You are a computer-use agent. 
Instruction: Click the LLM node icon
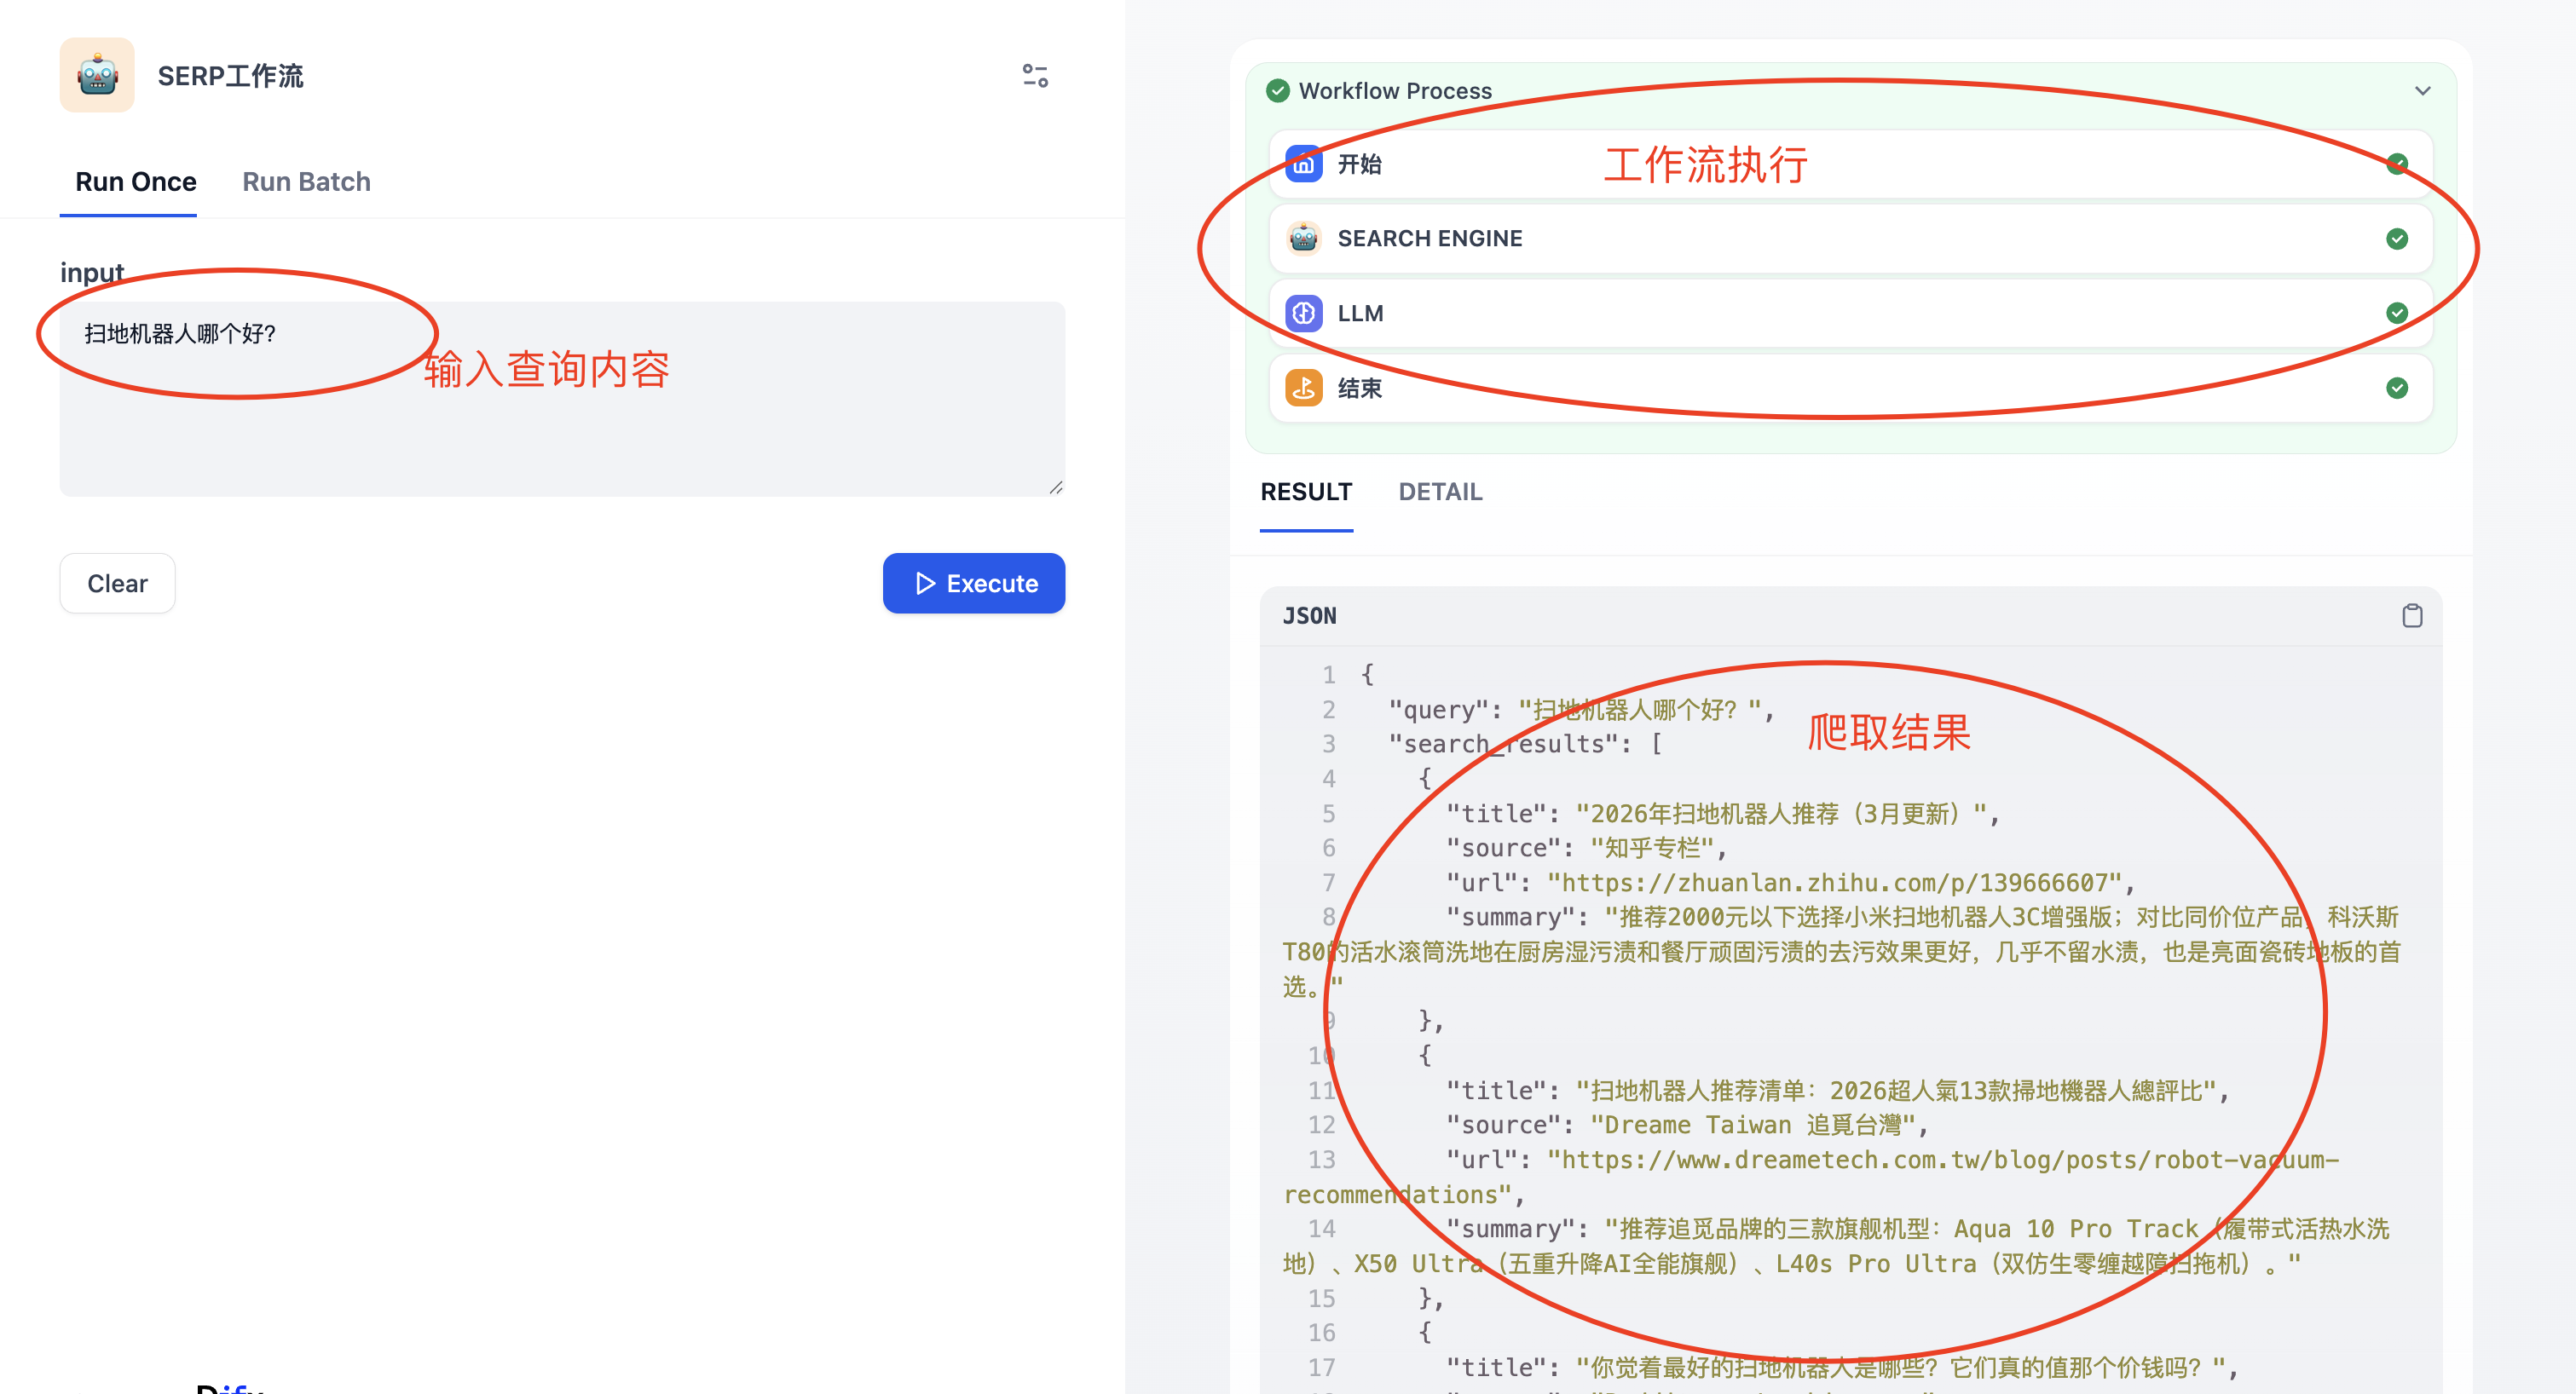1303,314
